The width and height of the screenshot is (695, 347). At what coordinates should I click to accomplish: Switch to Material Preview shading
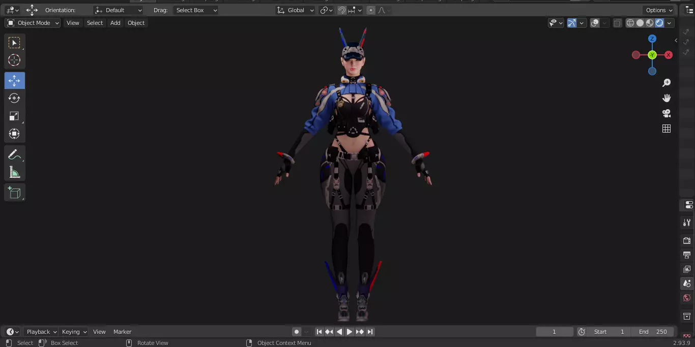click(x=650, y=23)
